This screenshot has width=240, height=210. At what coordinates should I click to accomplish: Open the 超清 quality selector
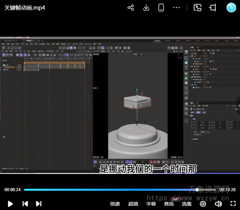tap(133, 203)
